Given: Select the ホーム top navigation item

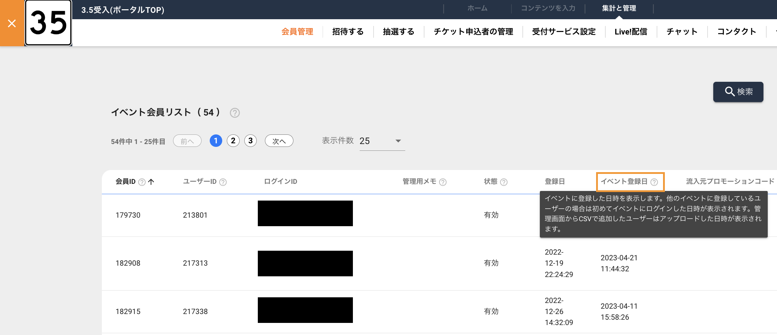Looking at the screenshot, I should pyautogui.click(x=477, y=8).
